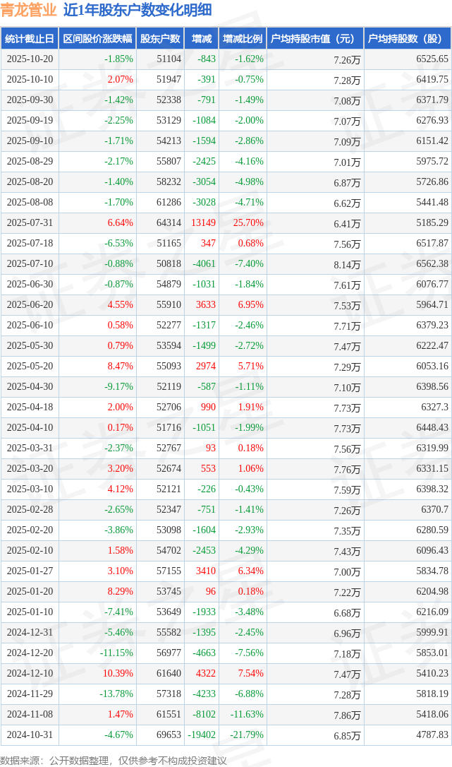Click the 69653 shareholder count cell

pos(169,735)
